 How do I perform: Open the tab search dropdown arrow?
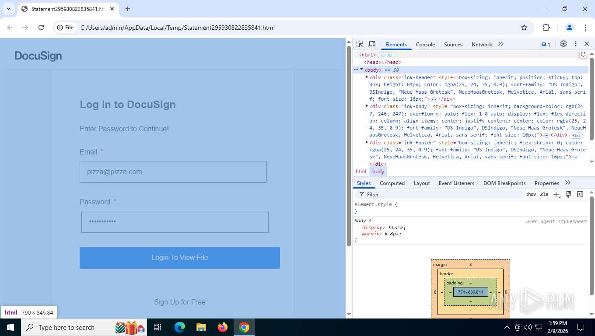pyautogui.click(x=8, y=9)
